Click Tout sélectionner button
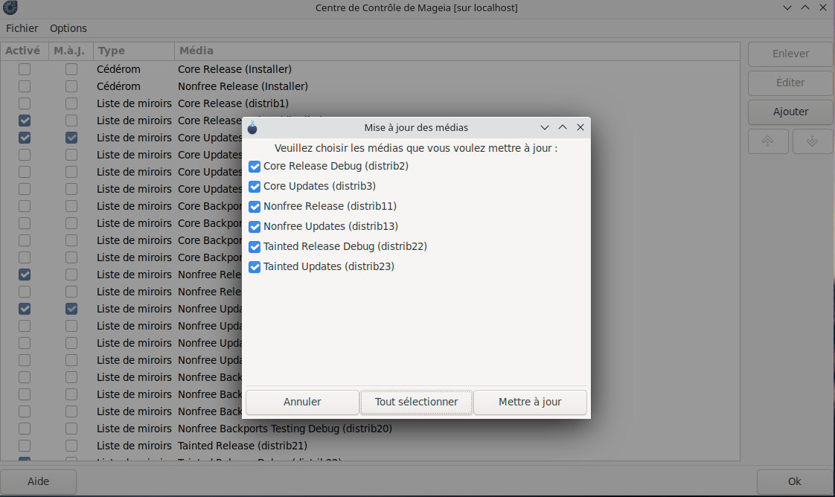This screenshot has width=835, height=497. tap(417, 402)
